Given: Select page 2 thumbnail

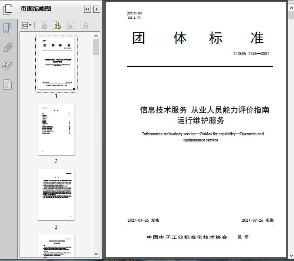Looking at the screenshot, I should click(56, 129).
